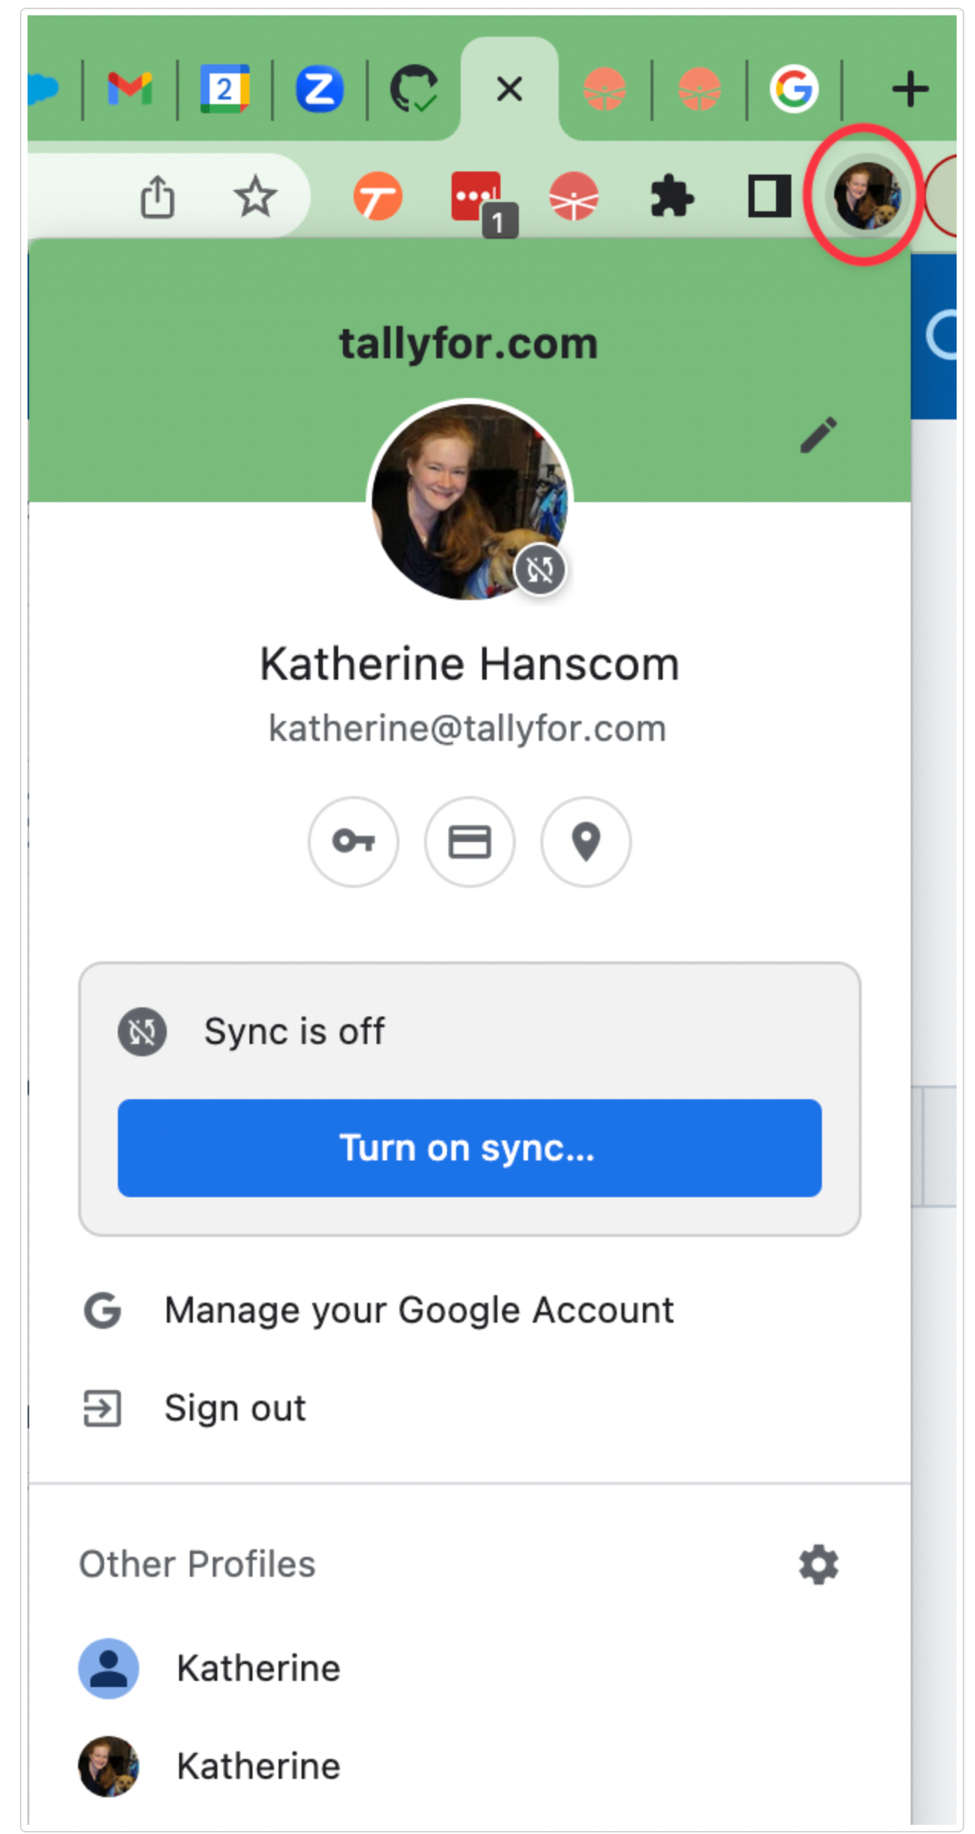Click the Katherine Hanscom name
Image resolution: width=975 pixels, height=1834 pixels.
[x=469, y=664]
